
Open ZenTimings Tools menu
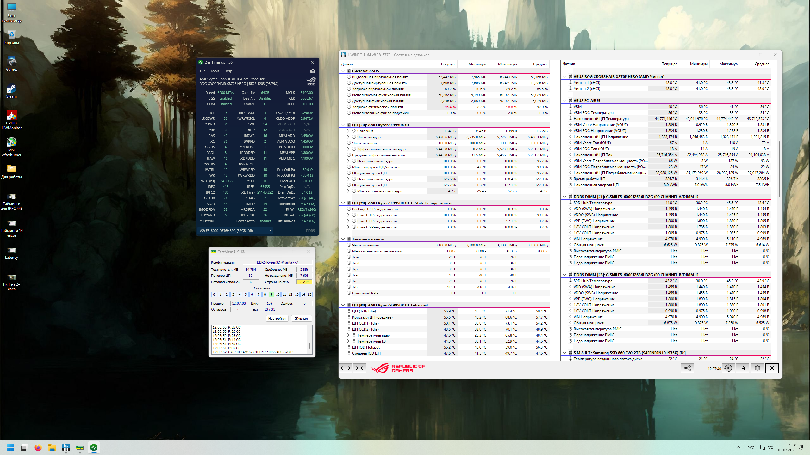click(x=215, y=71)
